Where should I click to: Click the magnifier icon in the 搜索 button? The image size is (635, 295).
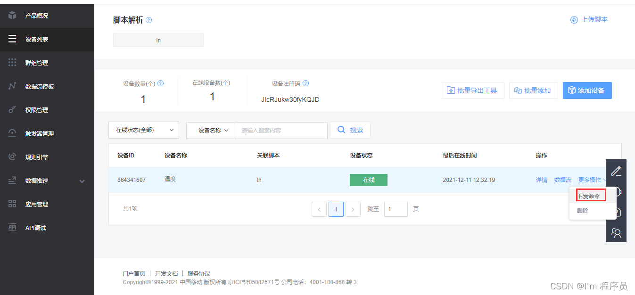click(x=341, y=130)
